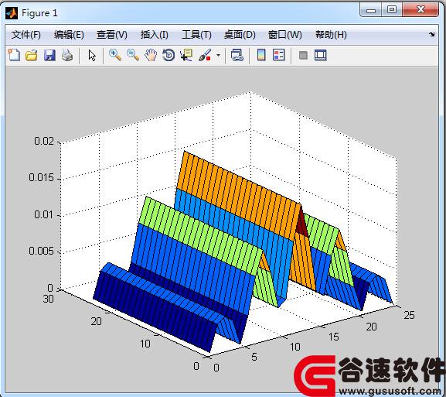This screenshot has width=446, height=397.
Task: Toggle Edit Plot arrow tool
Action: (92, 55)
